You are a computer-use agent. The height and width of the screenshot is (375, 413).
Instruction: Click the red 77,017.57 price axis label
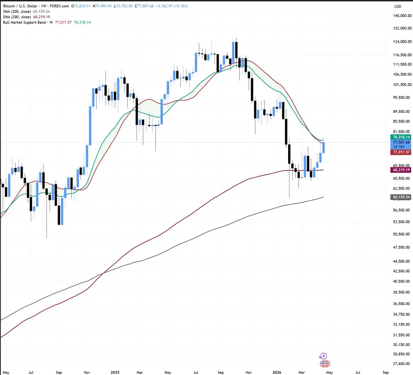click(x=401, y=152)
